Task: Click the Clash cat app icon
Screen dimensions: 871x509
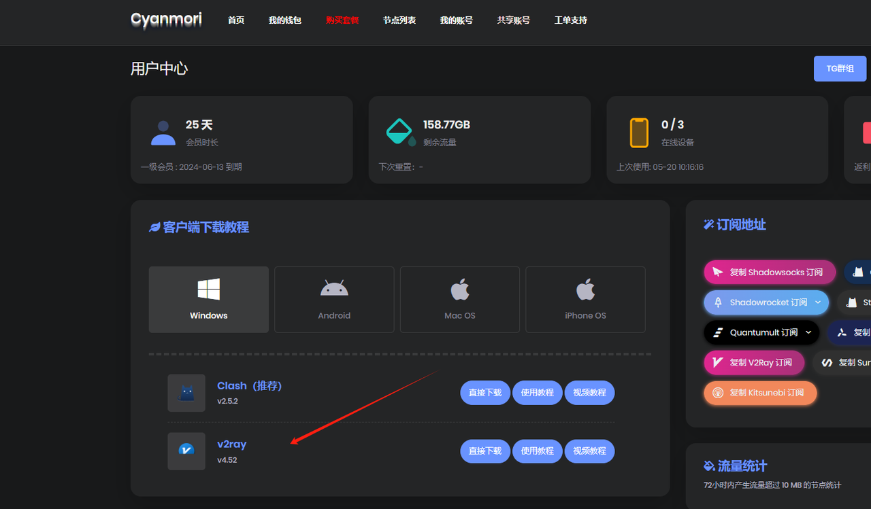Action: click(186, 393)
